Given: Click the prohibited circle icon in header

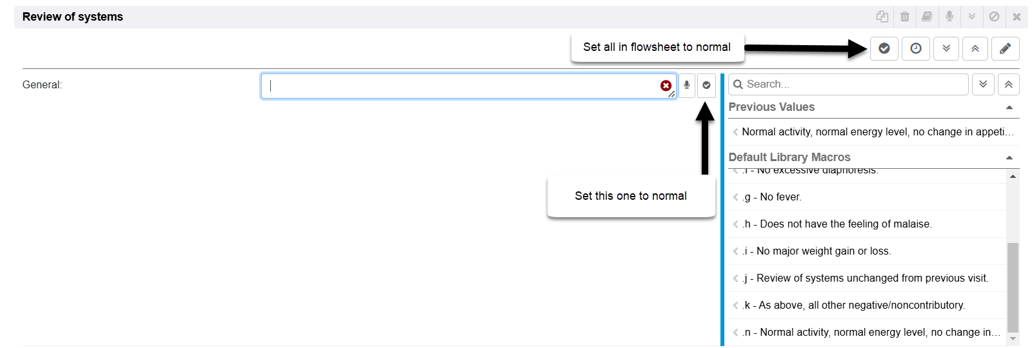Looking at the screenshot, I should 994,17.
